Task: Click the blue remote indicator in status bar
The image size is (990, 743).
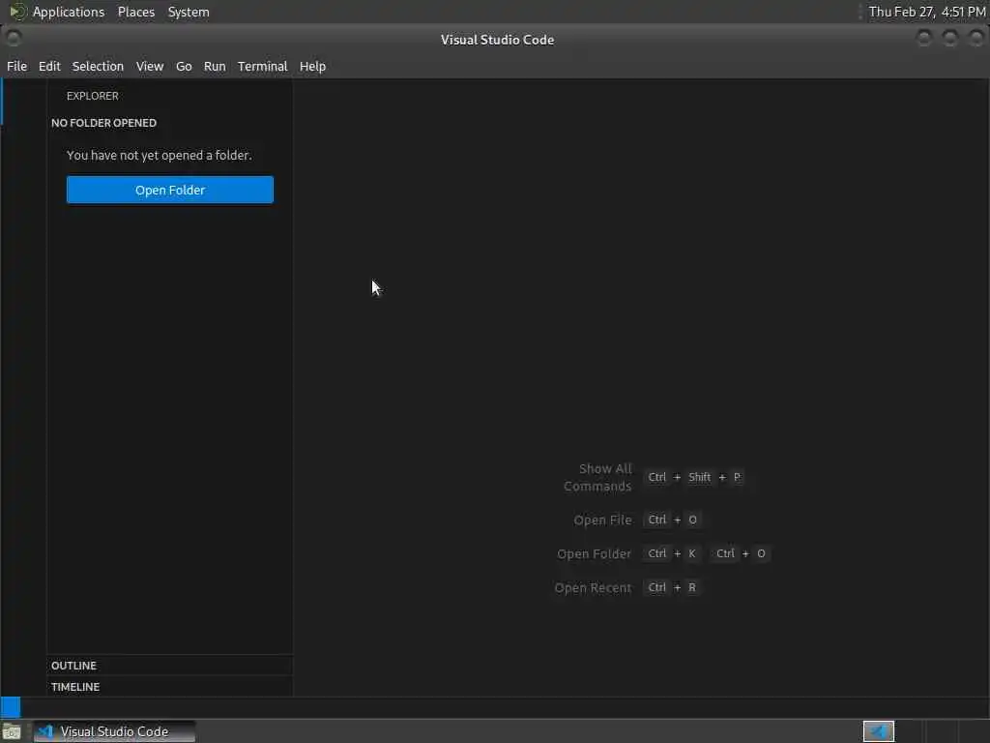Action: (x=10, y=707)
